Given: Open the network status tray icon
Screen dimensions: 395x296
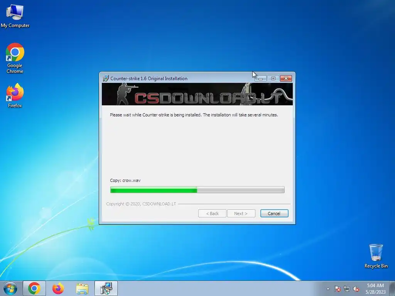Looking at the screenshot, I should 347,289.
